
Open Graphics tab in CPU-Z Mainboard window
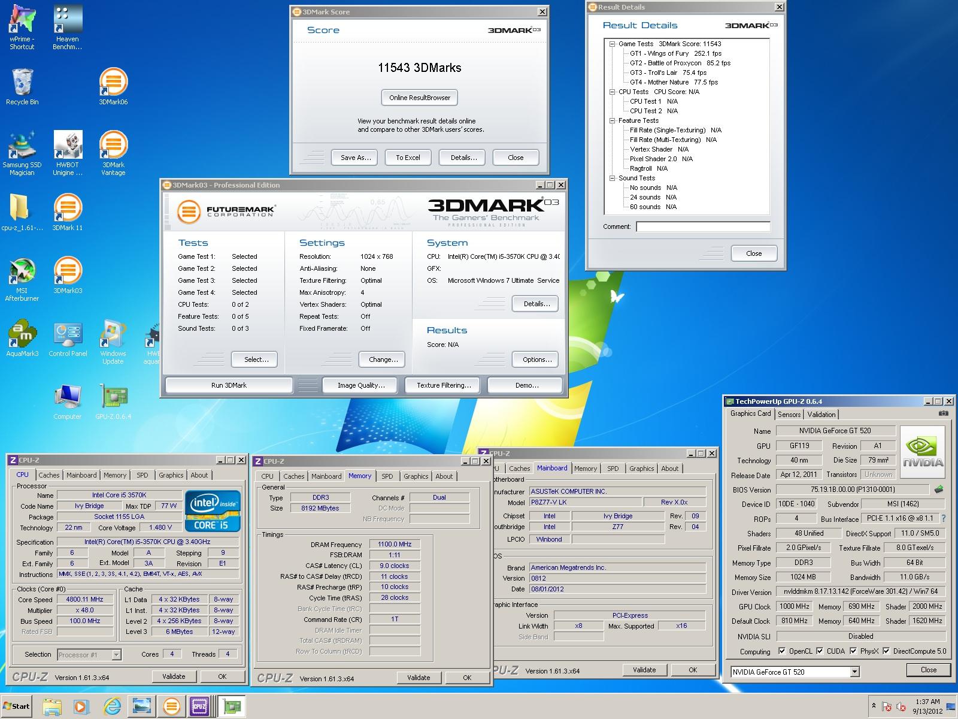641,469
